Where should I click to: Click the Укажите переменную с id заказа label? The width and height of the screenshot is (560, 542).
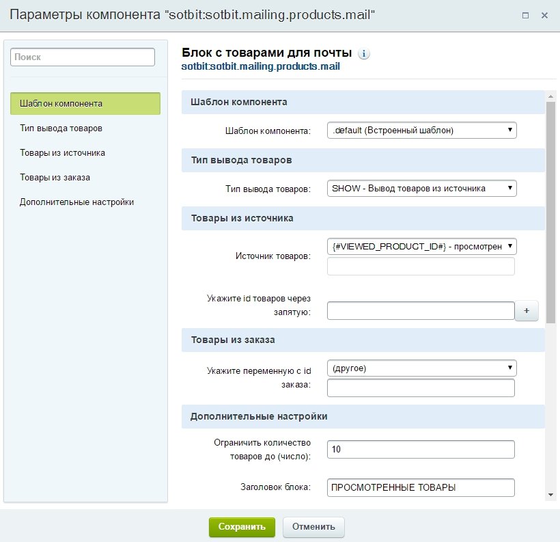click(259, 378)
